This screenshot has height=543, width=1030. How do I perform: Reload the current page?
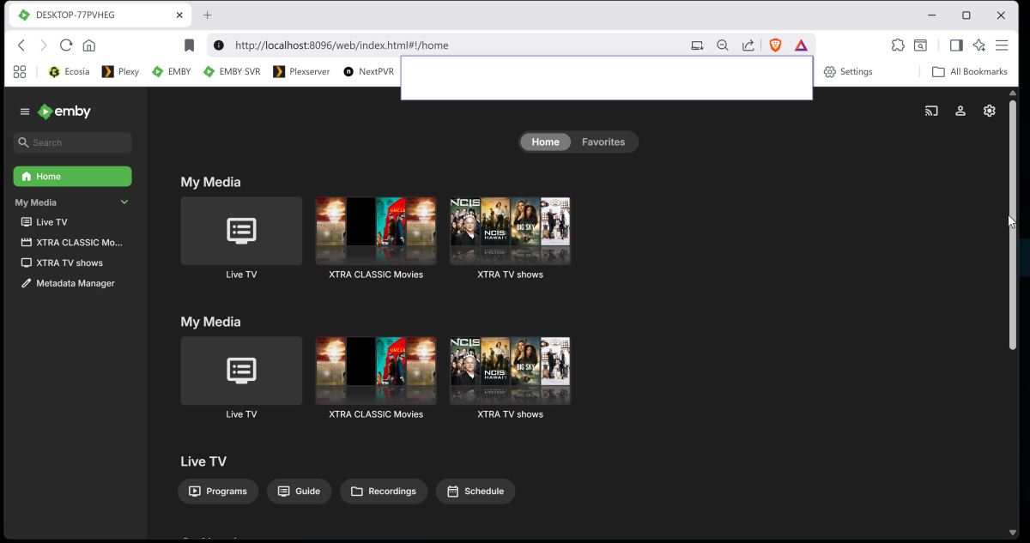66,45
